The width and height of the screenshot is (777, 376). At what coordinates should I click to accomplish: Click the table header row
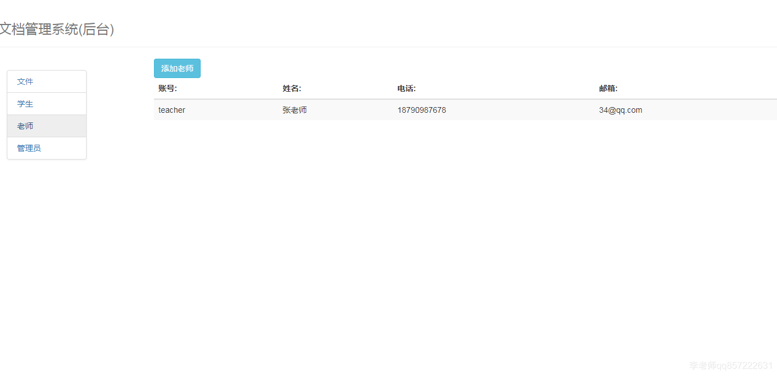pos(399,88)
